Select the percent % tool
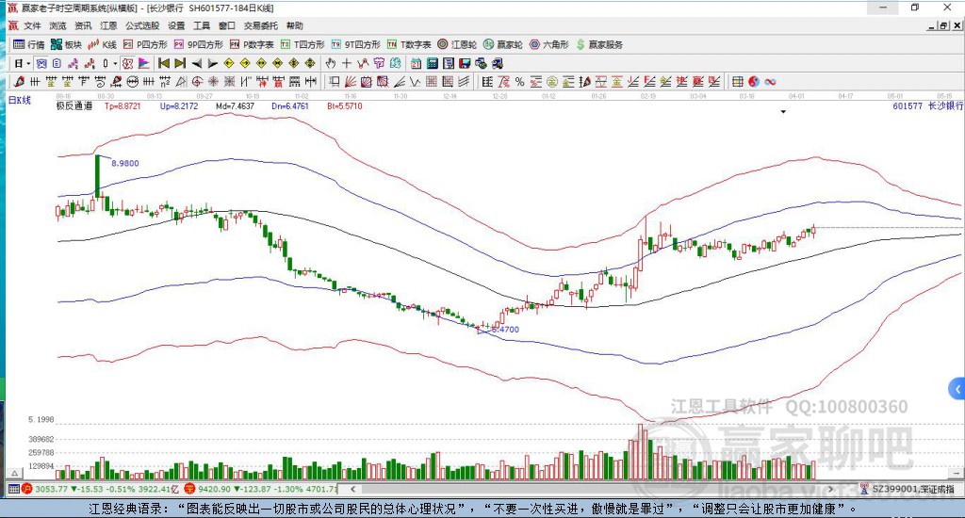This screenshot has width=965, height=518. coord(519,81)
